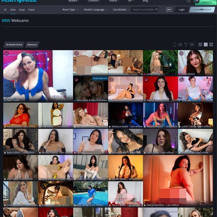Screen dimensions: 217x217
Task: Open the Models top menu
Action: (x=74, y=1)
